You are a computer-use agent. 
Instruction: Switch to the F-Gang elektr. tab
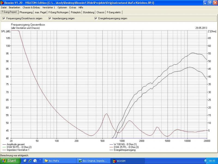click(114, 12)
